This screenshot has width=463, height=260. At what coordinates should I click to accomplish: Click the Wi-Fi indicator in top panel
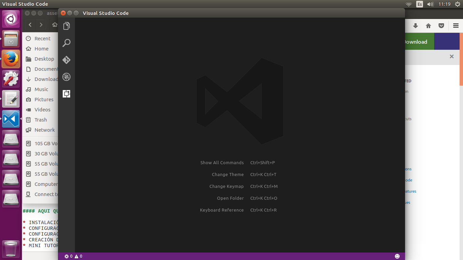click(x=409, y=4)
